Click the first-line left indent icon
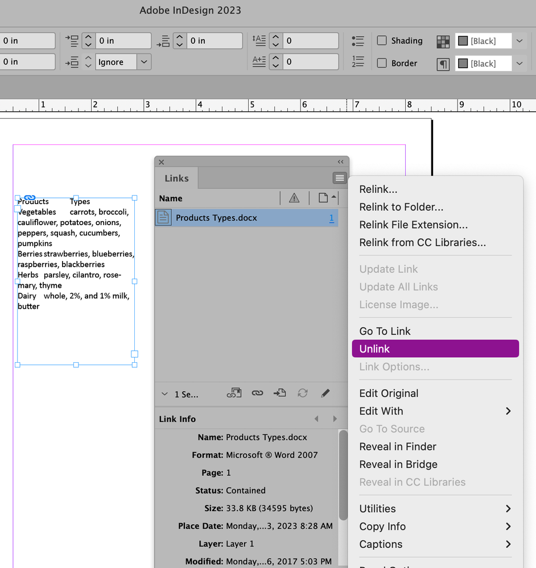Screen dimensions: 536x568 point(72,41)
